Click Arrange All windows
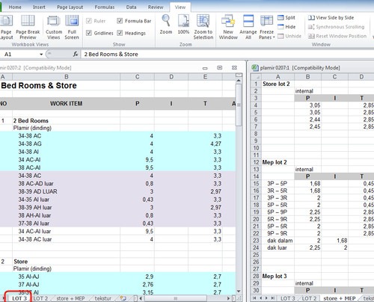This screenshot has height=302, width=374. pyautogui.click(x=248, y=27)
